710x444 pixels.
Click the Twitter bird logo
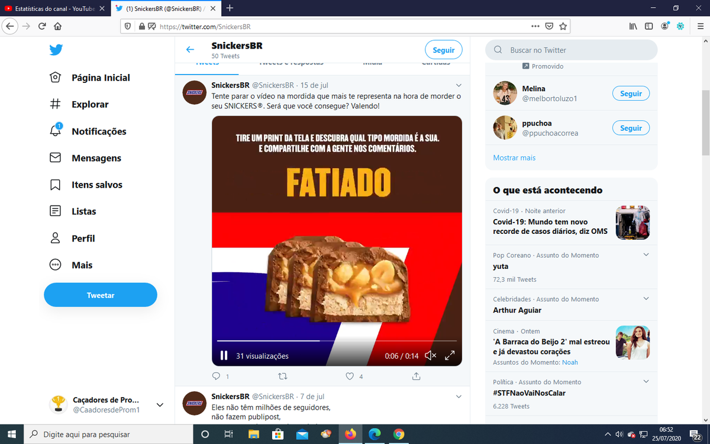(x=56, y=50)
